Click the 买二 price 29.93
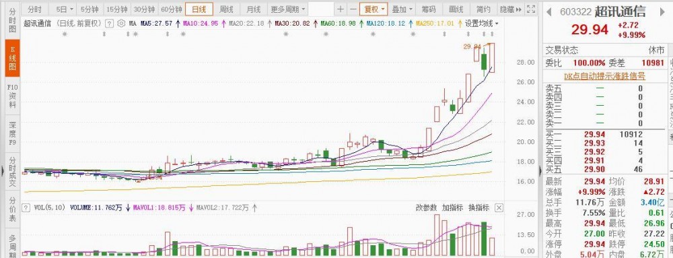The height and width of the screenshot is (258, 673). pos(594,143)
